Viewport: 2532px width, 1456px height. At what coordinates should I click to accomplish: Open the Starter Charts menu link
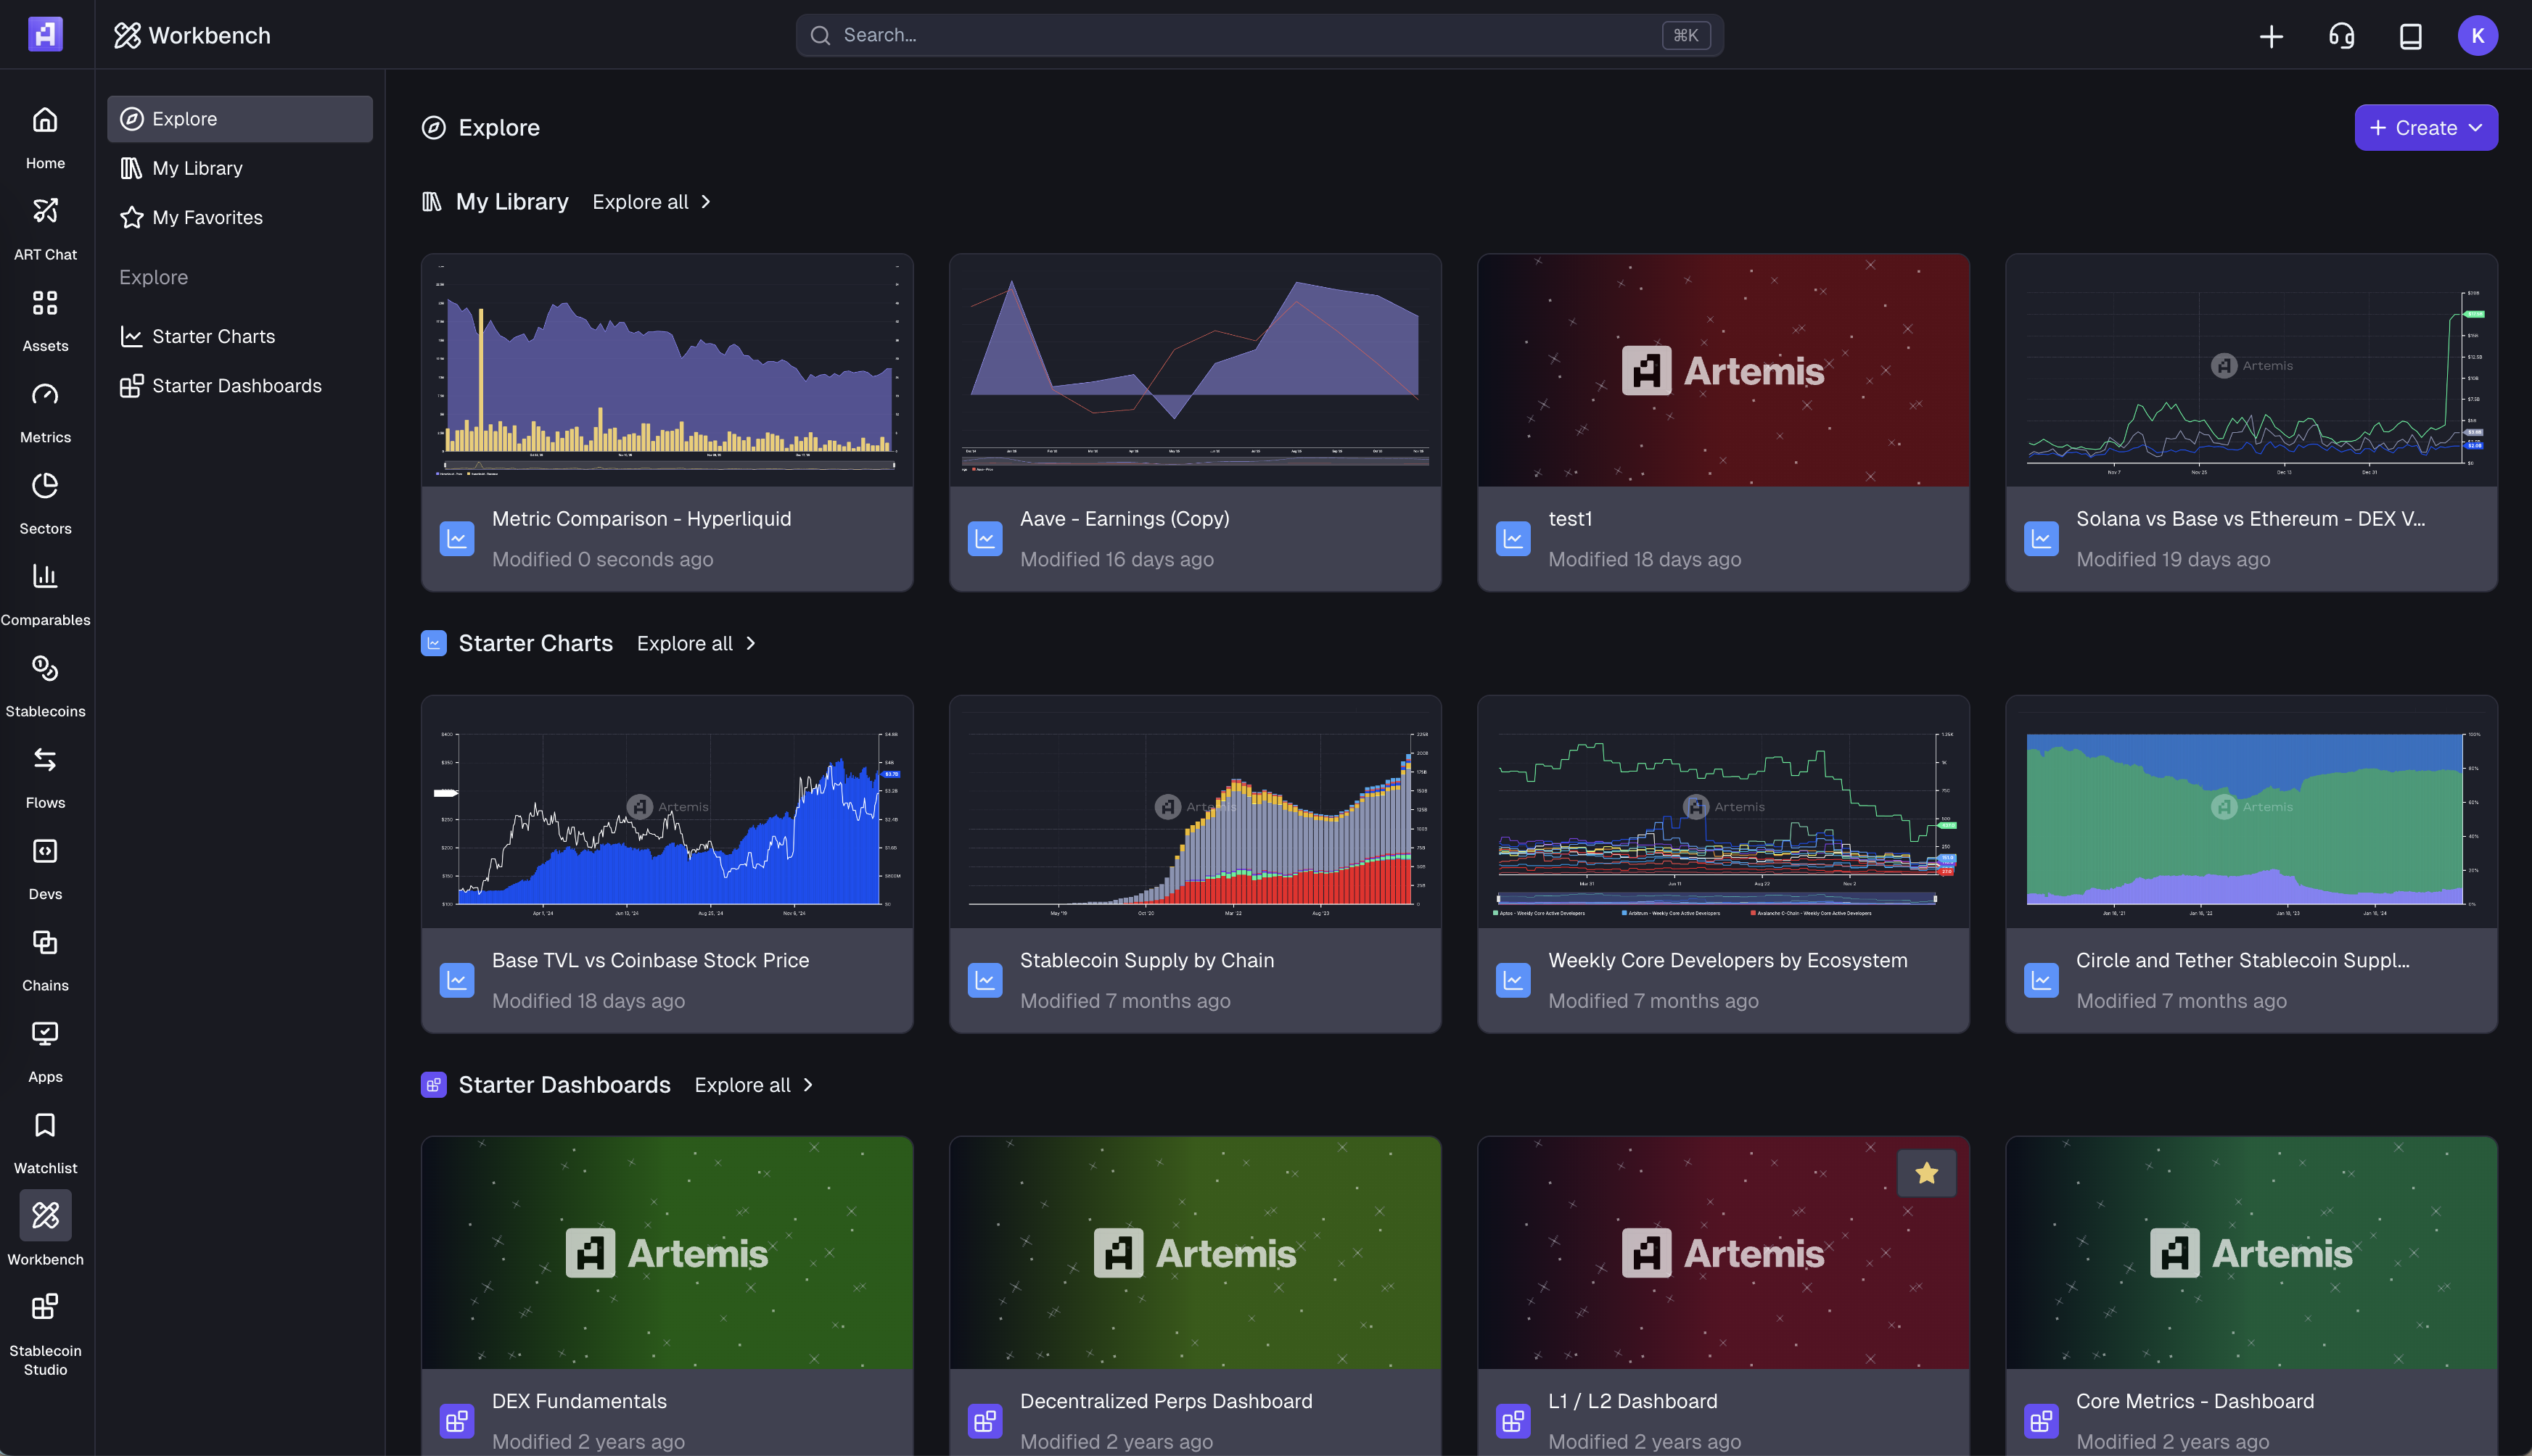213,336
